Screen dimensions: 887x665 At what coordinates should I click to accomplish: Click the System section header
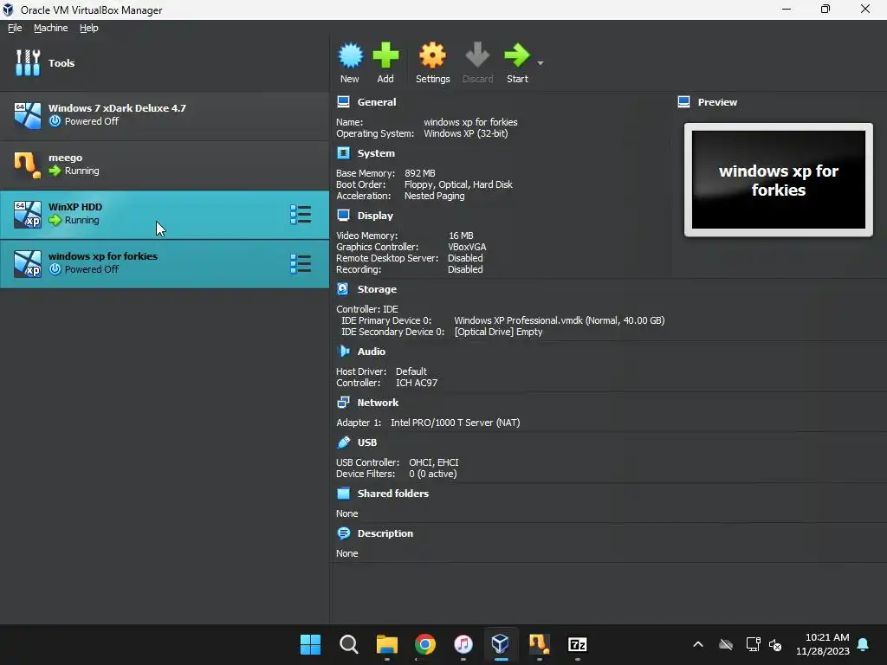click(x=376, y=153)
